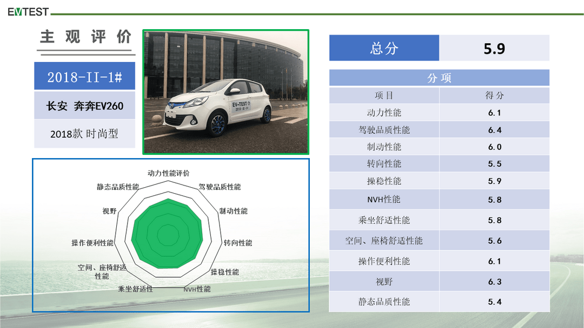Click the NVH性能 radar label
The height and width of the screenshot is (328, 584).
click(197, 289)
